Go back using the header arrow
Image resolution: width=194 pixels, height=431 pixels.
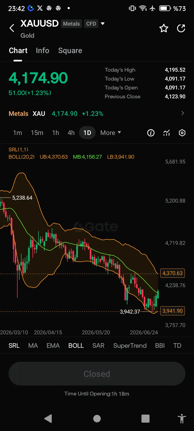(12, 28)
